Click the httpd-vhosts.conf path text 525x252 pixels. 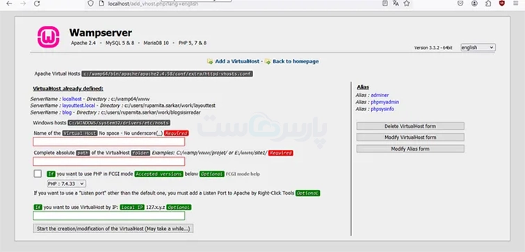point(168,74)
